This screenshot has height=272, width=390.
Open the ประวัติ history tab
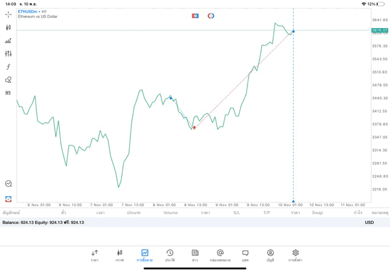169,255
